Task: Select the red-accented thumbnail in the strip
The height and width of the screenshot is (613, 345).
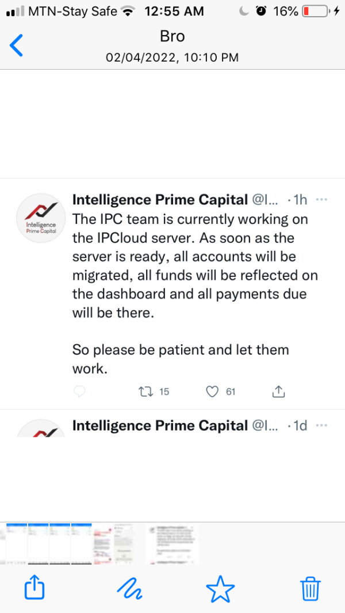Action: (103, 544)
